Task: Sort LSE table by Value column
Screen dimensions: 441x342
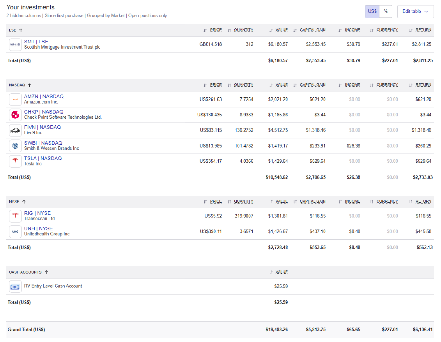Action: pos(278,30)
